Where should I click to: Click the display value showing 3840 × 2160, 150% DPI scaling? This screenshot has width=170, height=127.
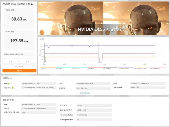point(39,87)
